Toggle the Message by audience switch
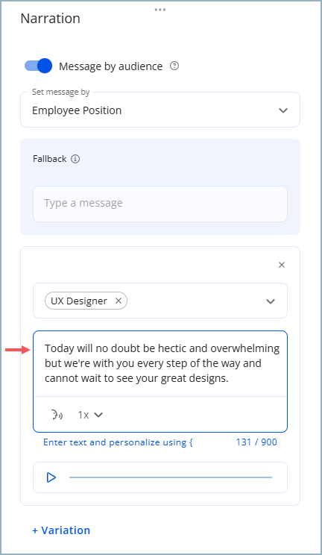 (38, 66)
